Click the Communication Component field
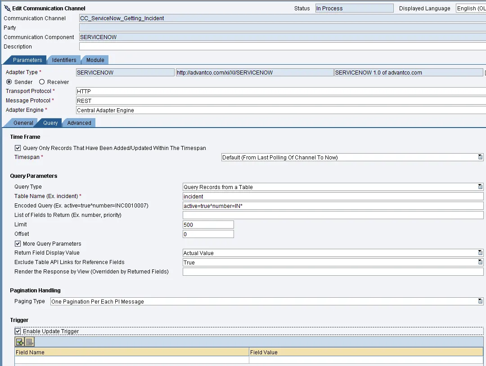Screen dimensions: 486x366 (x=282, y=37)
